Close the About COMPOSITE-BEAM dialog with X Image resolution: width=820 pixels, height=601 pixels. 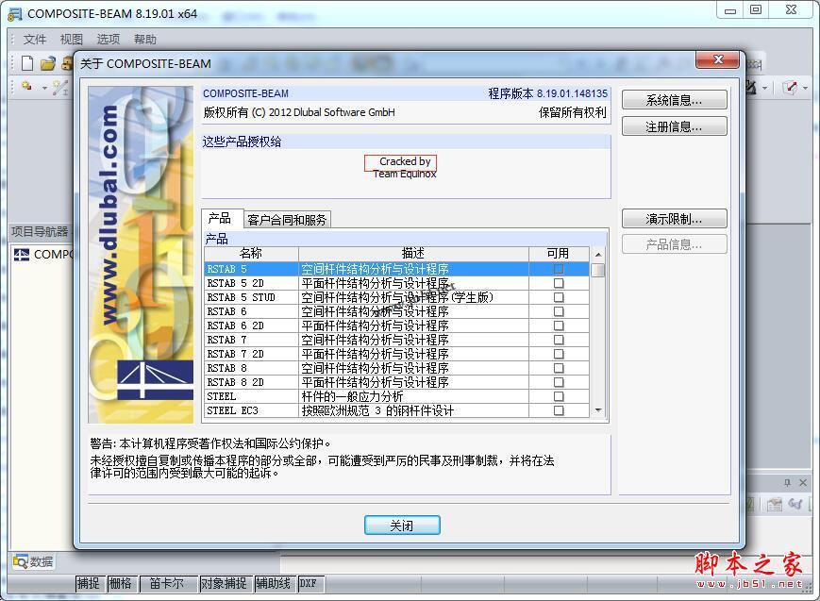coord(717,59)
